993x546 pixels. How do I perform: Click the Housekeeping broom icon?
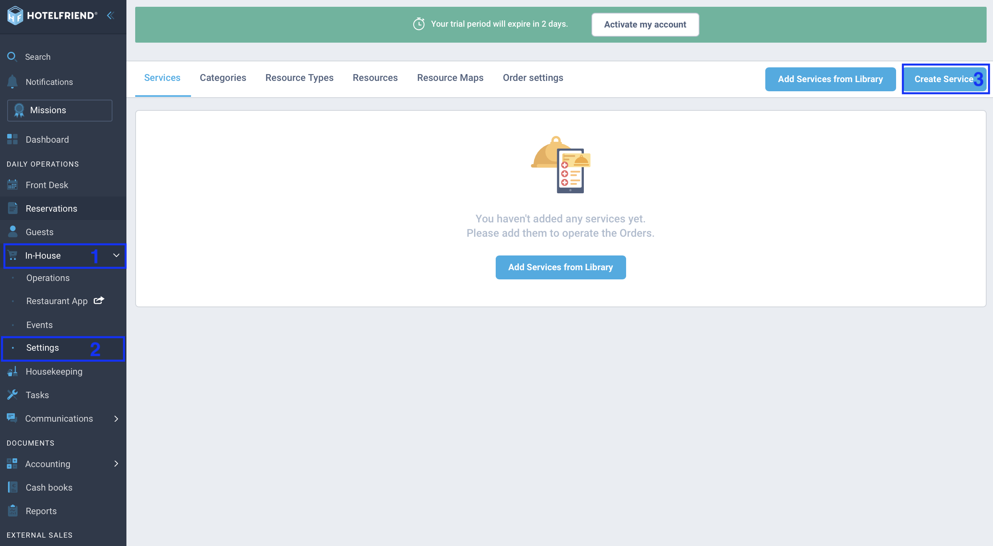[x=12, y=371]
